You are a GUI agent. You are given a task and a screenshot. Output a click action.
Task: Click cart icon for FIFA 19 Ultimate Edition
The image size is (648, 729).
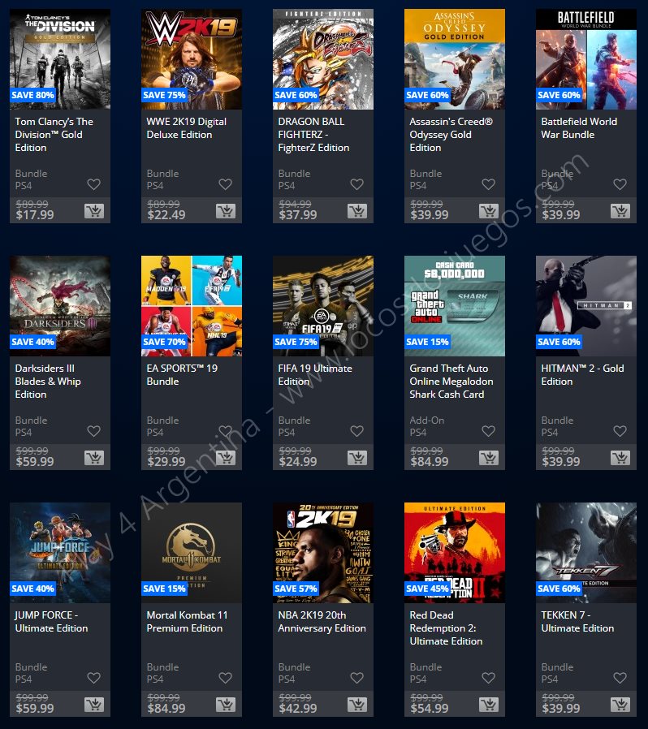(x=357, y=458)
